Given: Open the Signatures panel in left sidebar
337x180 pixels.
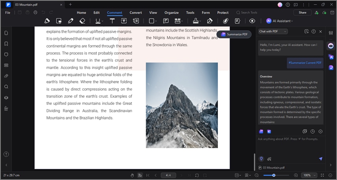Looking at the screenshot, I should [x=6, y=108].
